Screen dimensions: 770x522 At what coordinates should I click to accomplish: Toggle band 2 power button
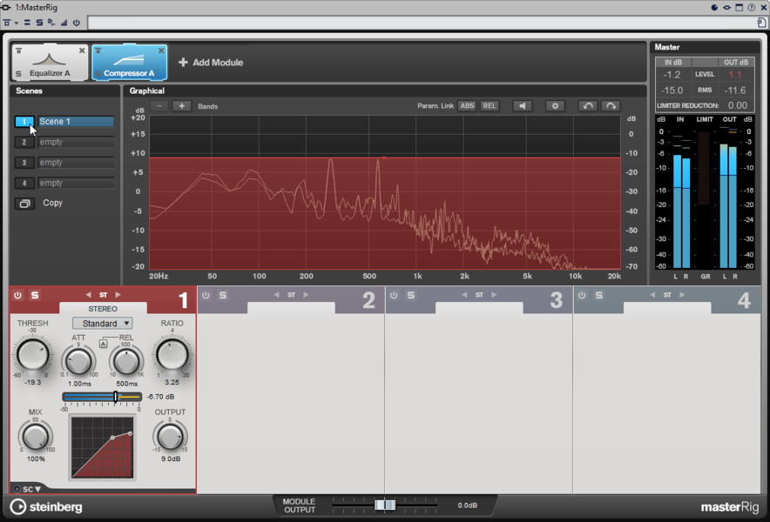tap(206, 295)
